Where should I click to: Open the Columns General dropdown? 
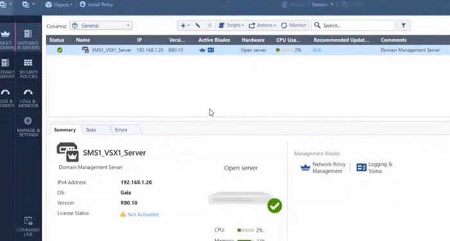coord(101,26)
